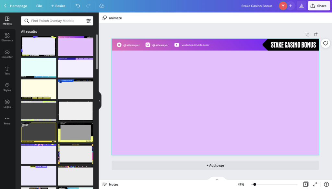The image size is (332, 189).
Task: Open the Elements sidebar tab
Action: click(7, 37)
